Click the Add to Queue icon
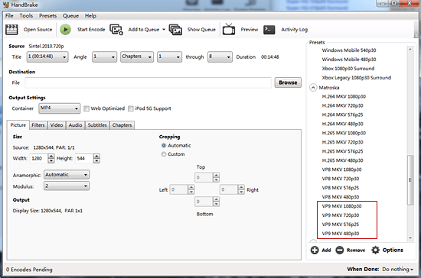The height and width of the screenshot is (278, 421). [116, 30]
